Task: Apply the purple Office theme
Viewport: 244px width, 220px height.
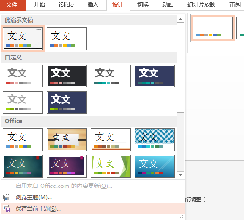Action: pos(67,166)
